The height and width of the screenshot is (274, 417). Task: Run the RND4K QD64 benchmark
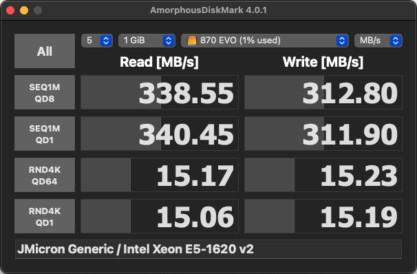coord(45,175)
